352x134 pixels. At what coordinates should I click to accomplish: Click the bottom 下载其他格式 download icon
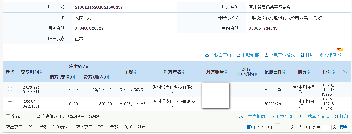tap(300, 117)
